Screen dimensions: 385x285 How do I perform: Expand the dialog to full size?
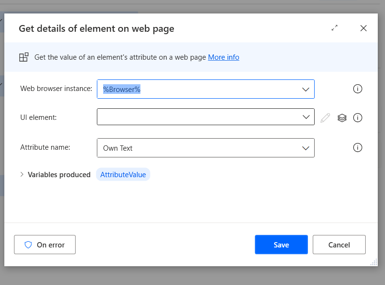[334, 28]
